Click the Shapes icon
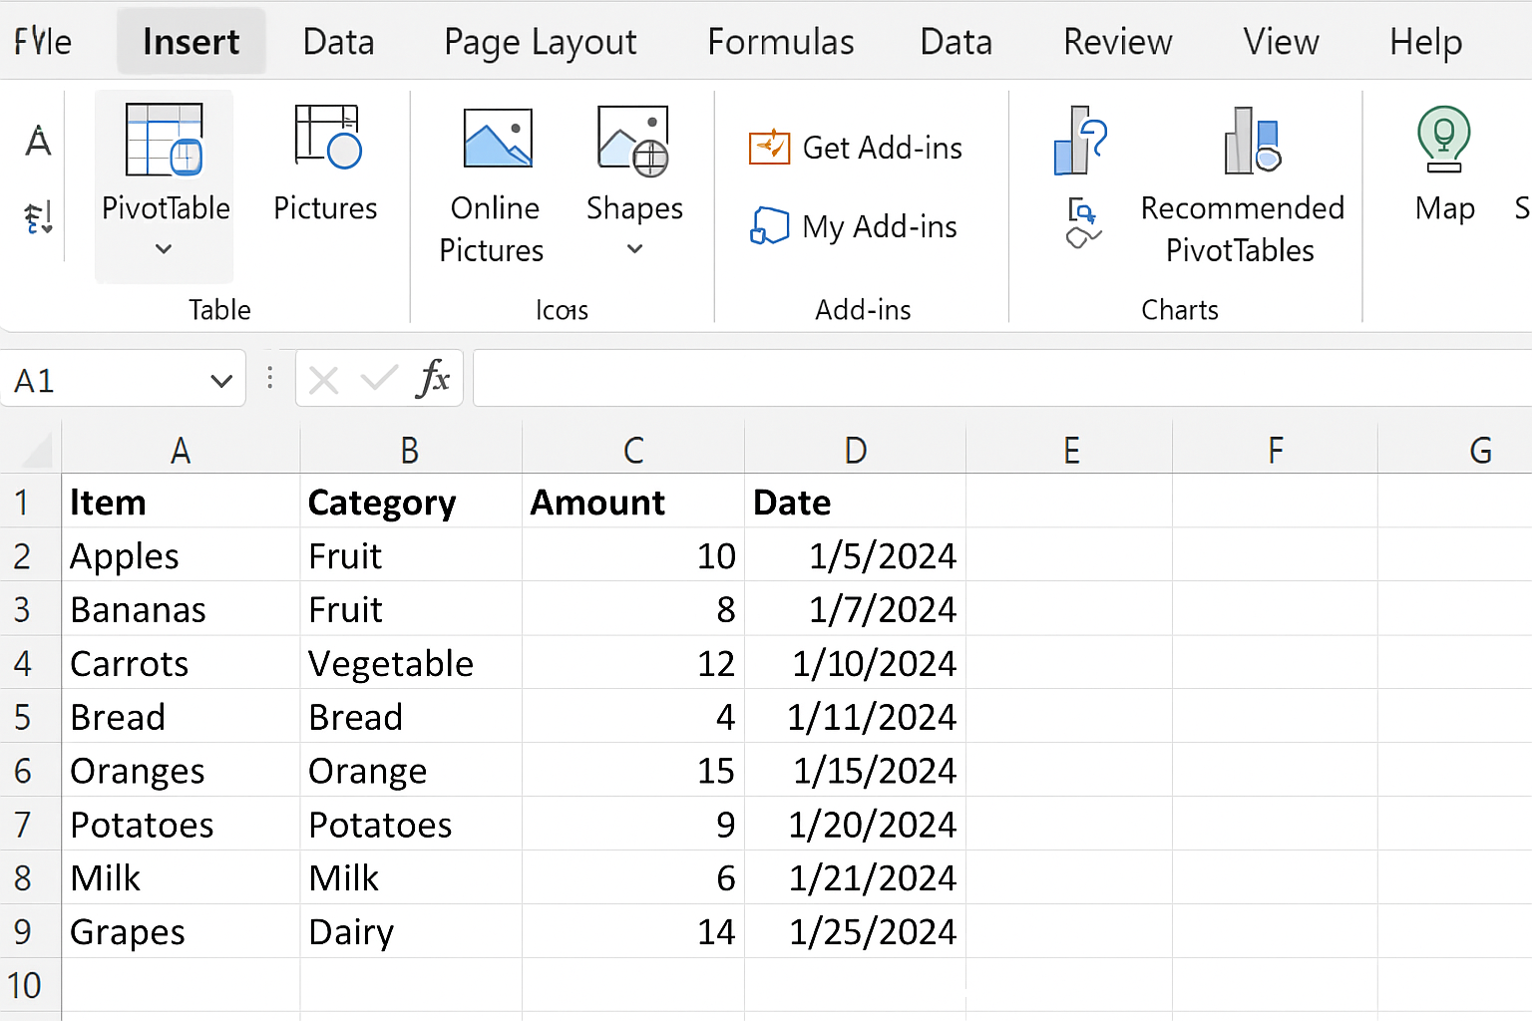The image size is (1532, 1021). point(633,141)
